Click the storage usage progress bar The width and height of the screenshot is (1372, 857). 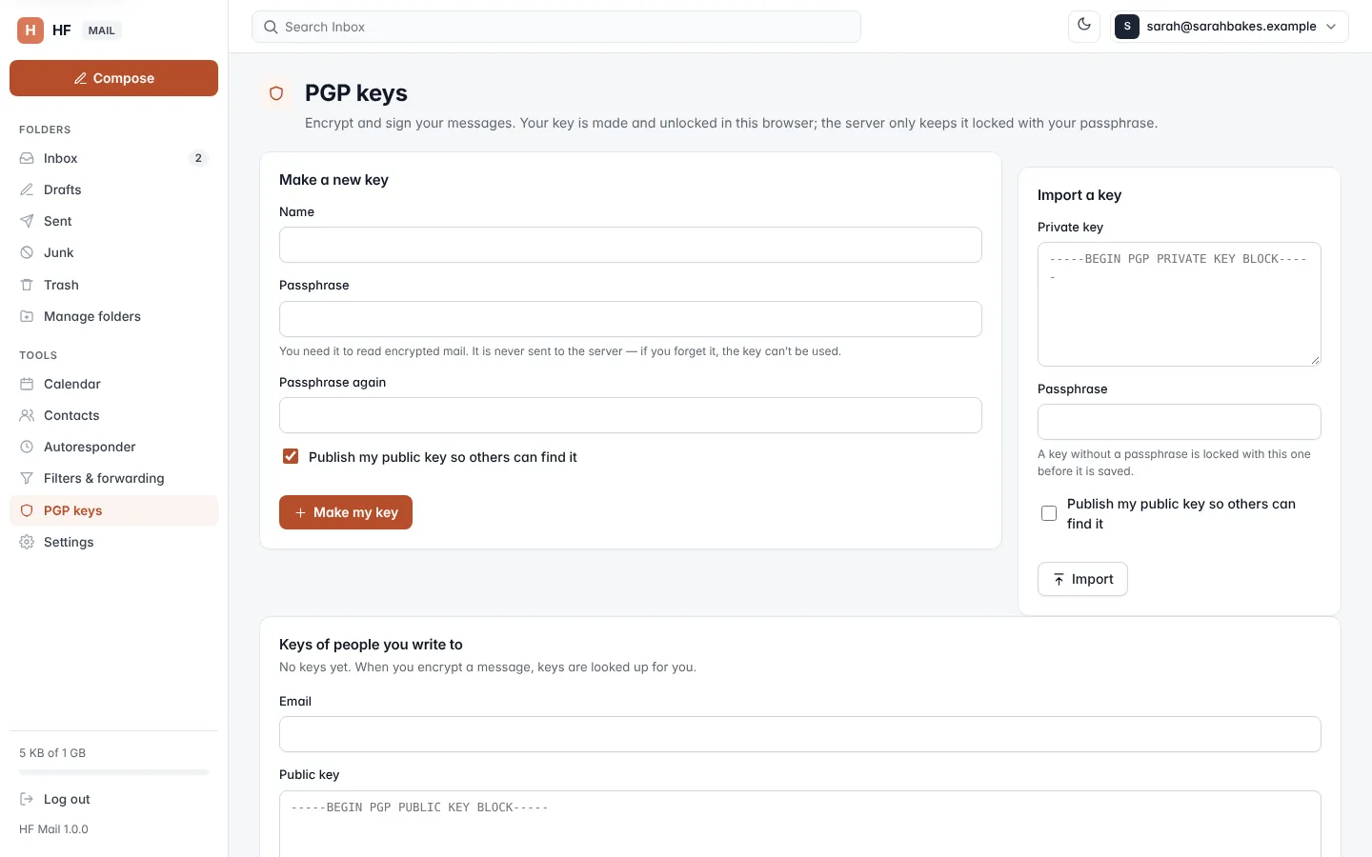point(113,772)
